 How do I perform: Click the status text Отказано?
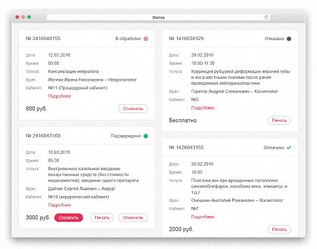point(274,39)
